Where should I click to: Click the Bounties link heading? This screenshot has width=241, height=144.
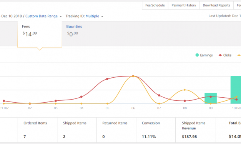74,26
